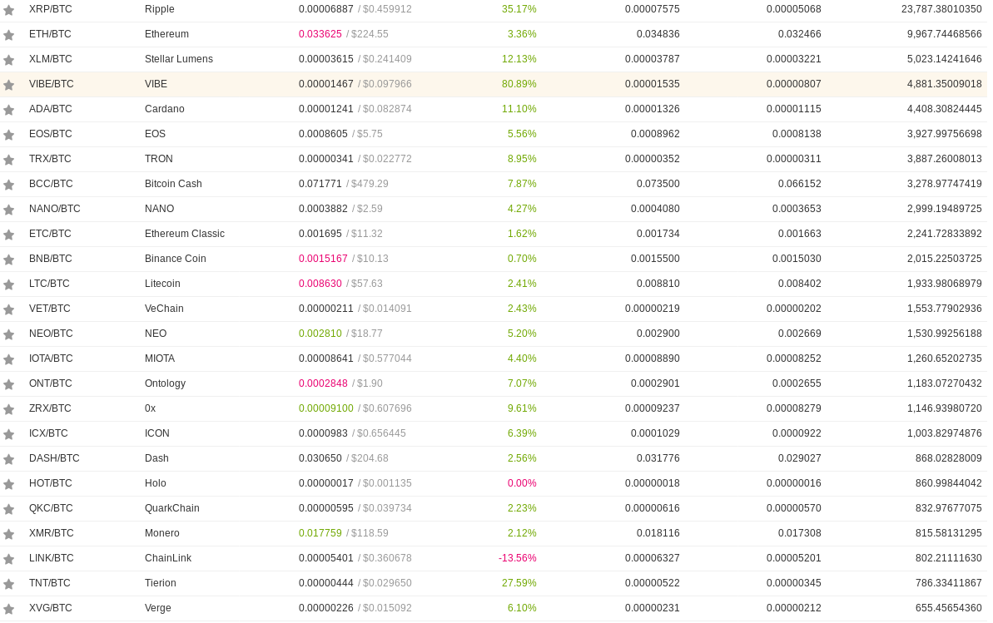Open the XMR/BTC pair
The image size is (993, 623).
pyautogui.click(x=52, y=533)
